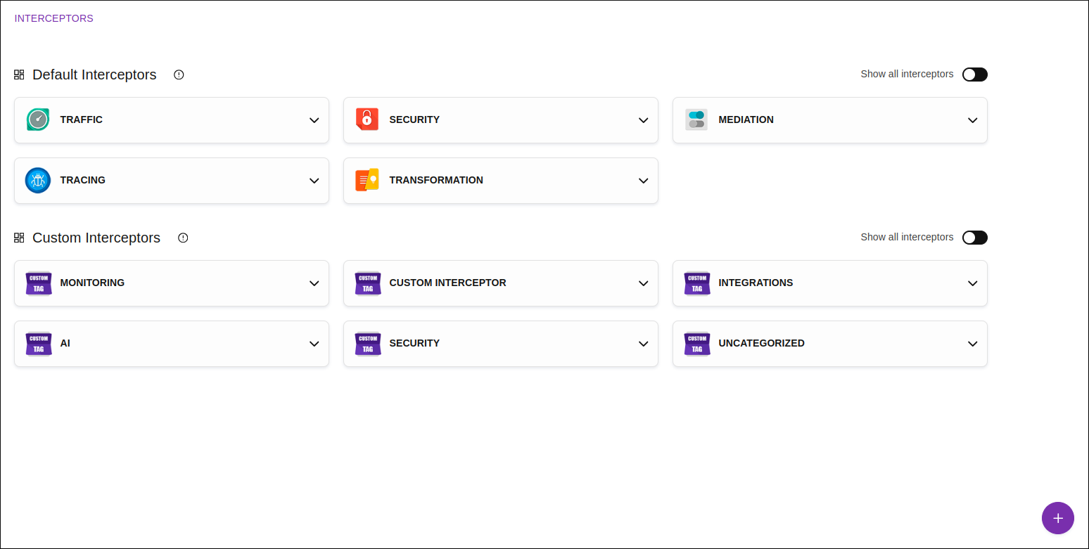The height and width of the screenshot is (549, 1089).
Task: Open the Custom Interceptor category card
Action: click(500, 283)
